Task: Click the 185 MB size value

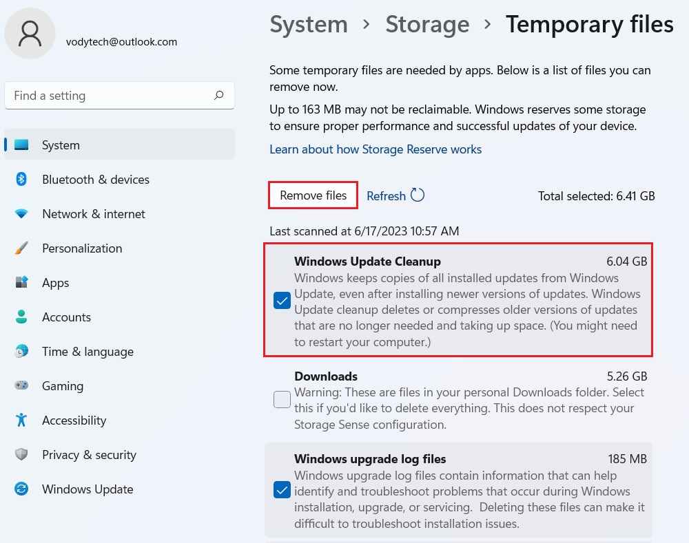Action: click(x=627, y=459)
